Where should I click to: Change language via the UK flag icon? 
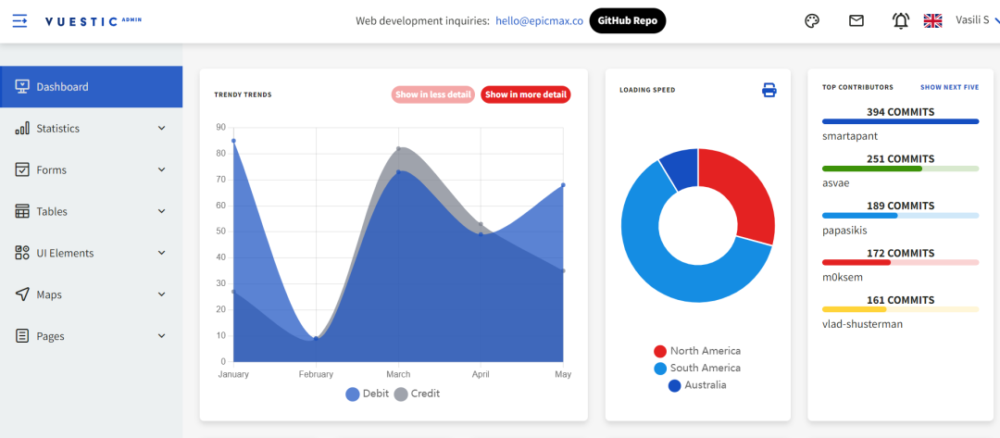click(x=932, y=20)
